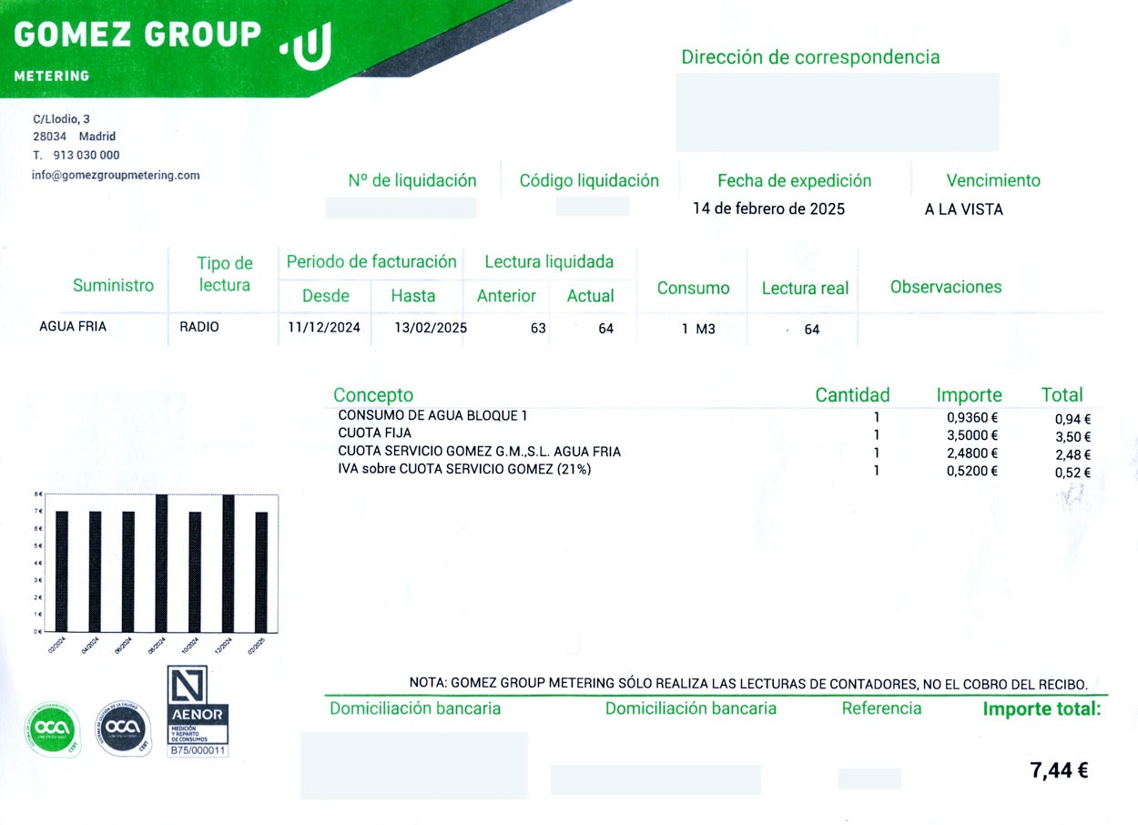Click the 'Actual' sub-header
Viewport: 1138px width, 825px height.
(x=591, y=295)
